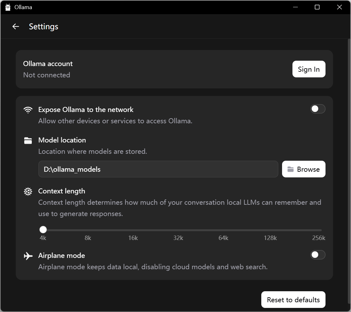Image resolution: width=351 pixels, height=312 pixels.
Task: Click the context length slider handle
Action: pyautogui.click(x=43, y=230)
